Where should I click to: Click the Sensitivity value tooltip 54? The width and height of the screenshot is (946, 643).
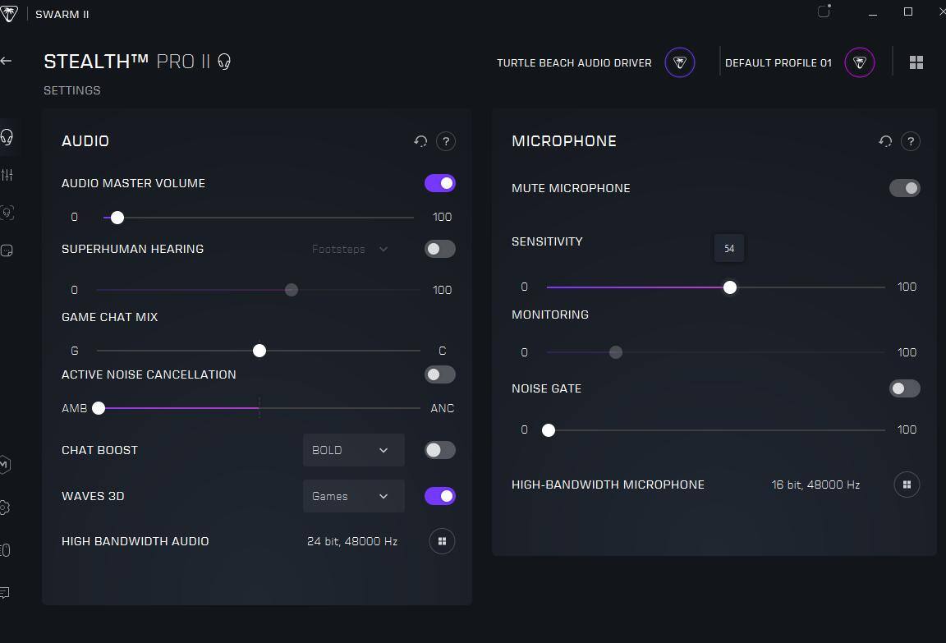pyautogui.click(x=729, y=249)
